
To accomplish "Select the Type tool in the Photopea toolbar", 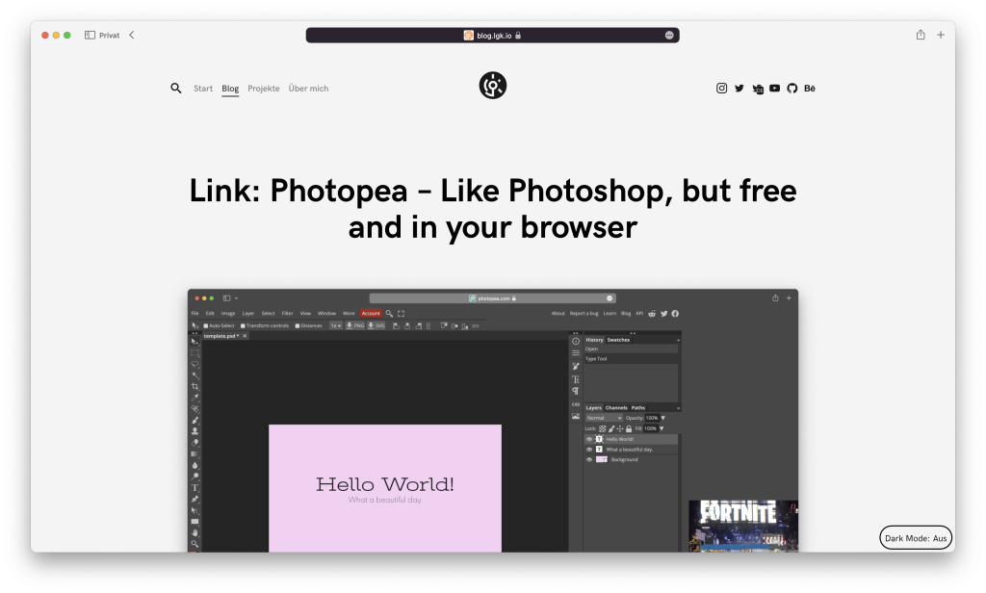I will click(195, 487).
